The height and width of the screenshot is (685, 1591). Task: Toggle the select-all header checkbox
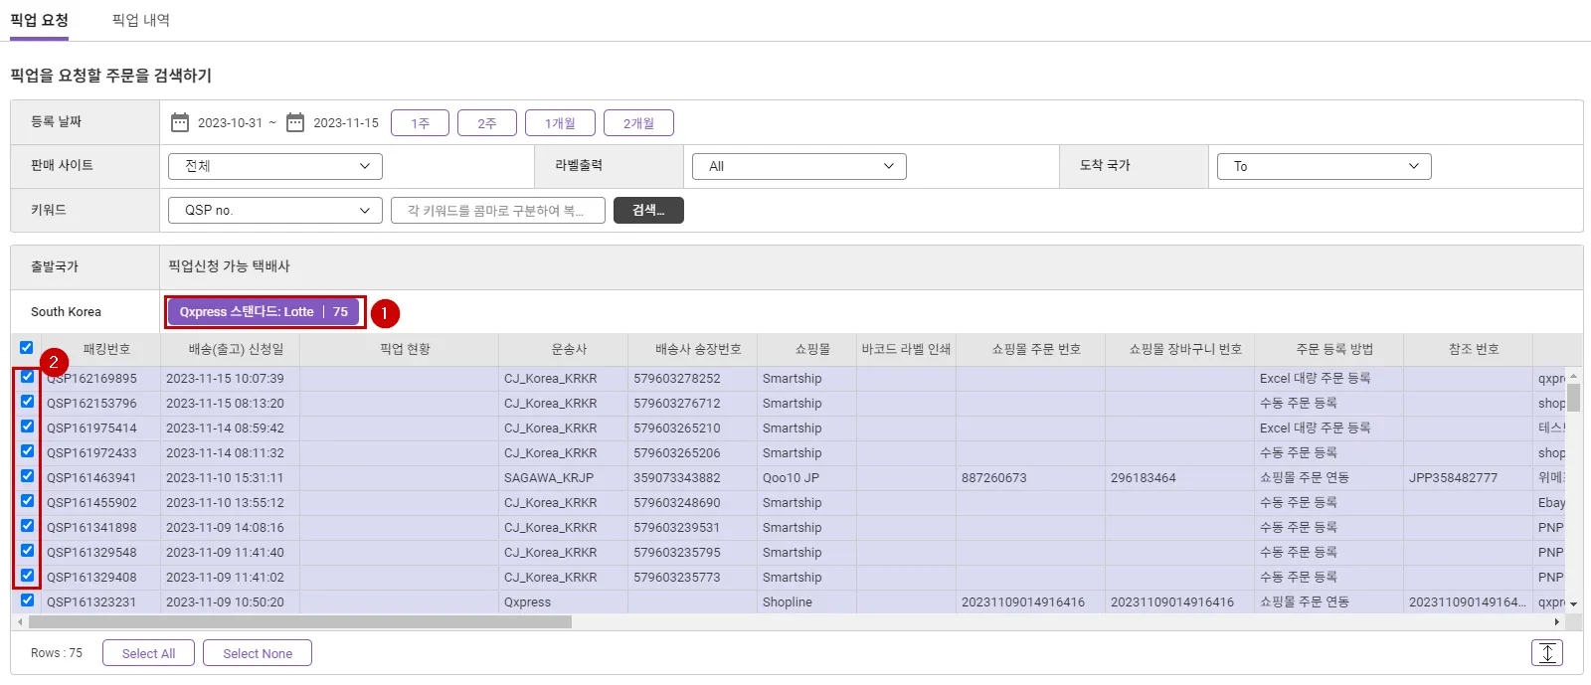tap(27, 348)
